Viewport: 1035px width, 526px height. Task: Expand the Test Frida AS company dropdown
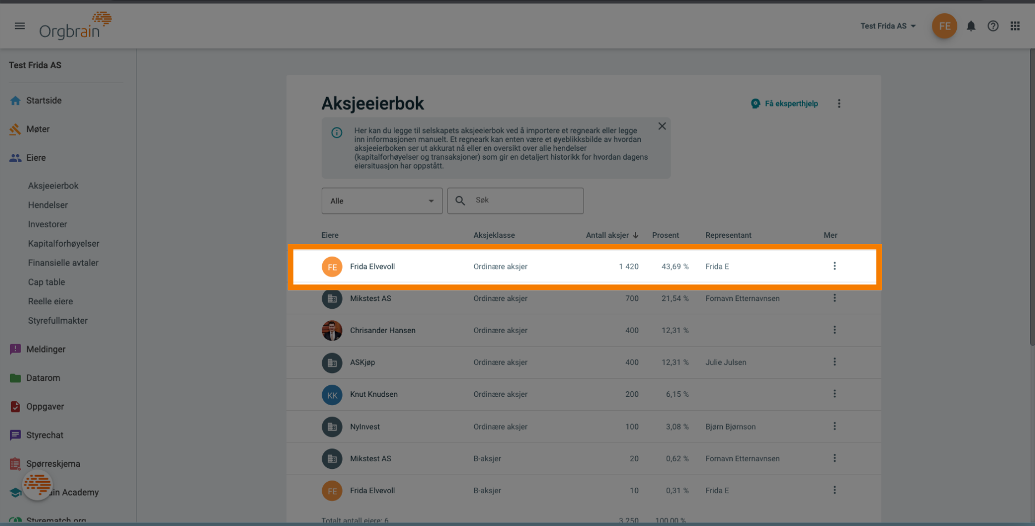pos(888,26)
